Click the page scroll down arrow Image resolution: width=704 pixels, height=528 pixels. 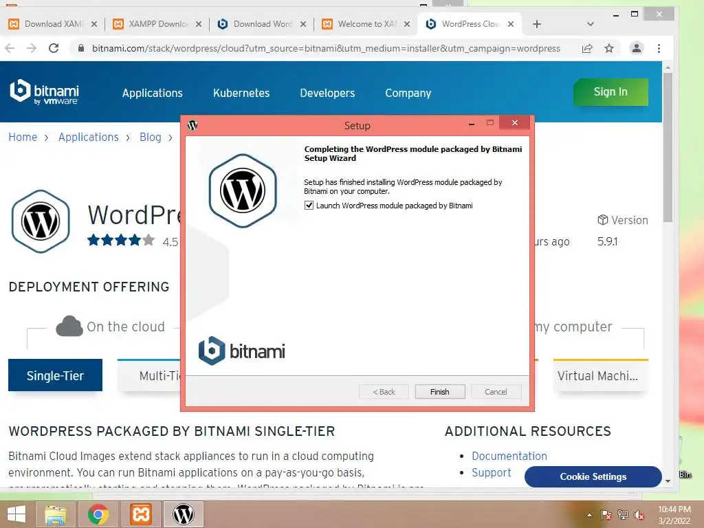[x=668, y=481]
